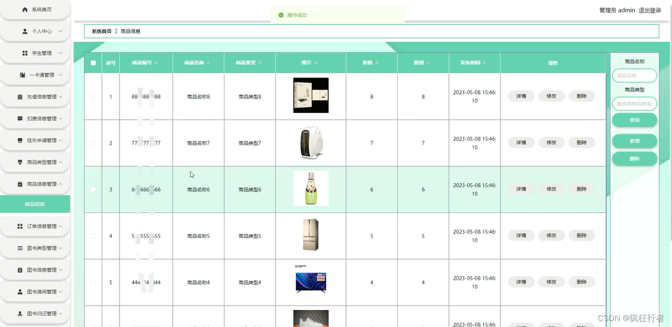Click the list icon beside 图书类型管理
Image resolution: width=672 pixels, height=327 pixels.
point(20,248)
